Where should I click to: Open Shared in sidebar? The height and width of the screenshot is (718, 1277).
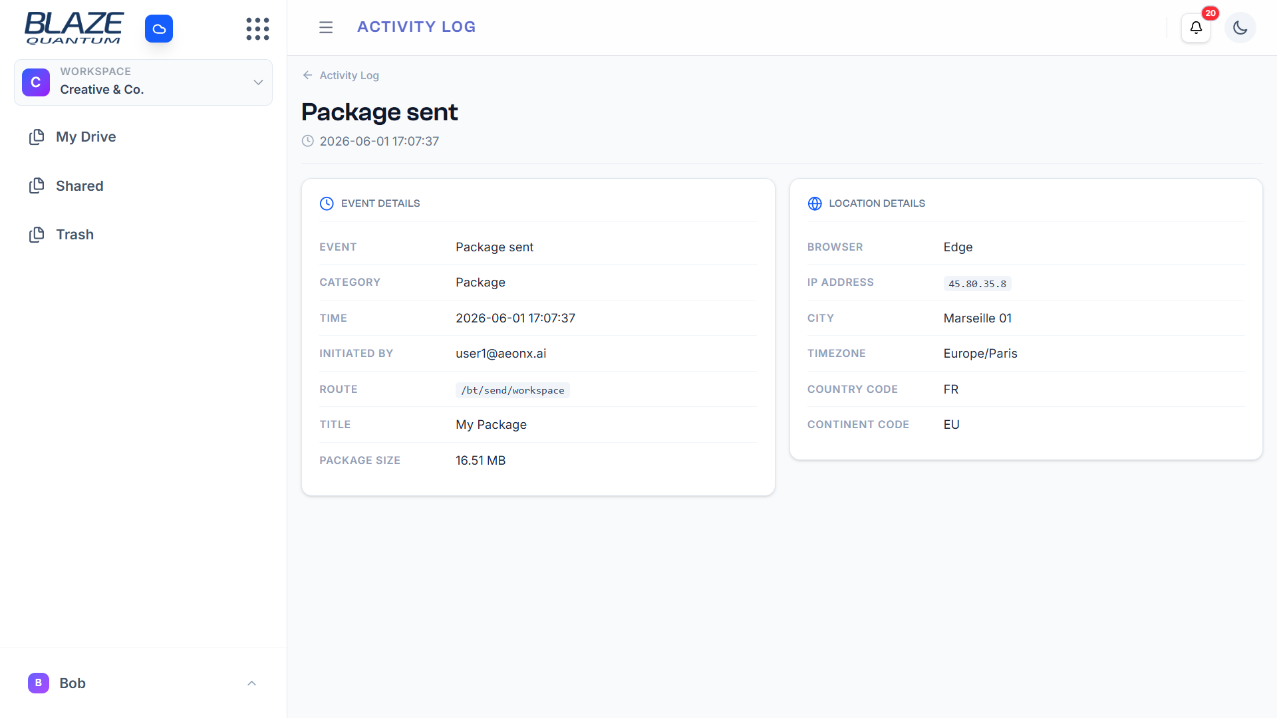point(80,186)
